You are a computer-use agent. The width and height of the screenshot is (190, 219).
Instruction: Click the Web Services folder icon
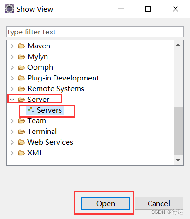click(x=21, y=142)
